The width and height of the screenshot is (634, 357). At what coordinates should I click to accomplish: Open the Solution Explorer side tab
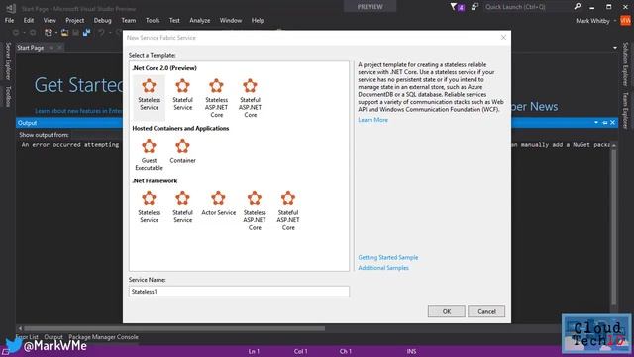click(x=625, y=63)
